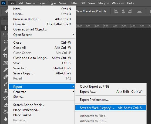Expand the toolbar double-arrow chevron
The height and width of the screenshot is (124, 151).
(x=4, y=18)
